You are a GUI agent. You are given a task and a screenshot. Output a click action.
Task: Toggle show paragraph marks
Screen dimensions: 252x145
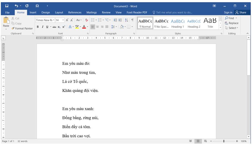(133, 20)
